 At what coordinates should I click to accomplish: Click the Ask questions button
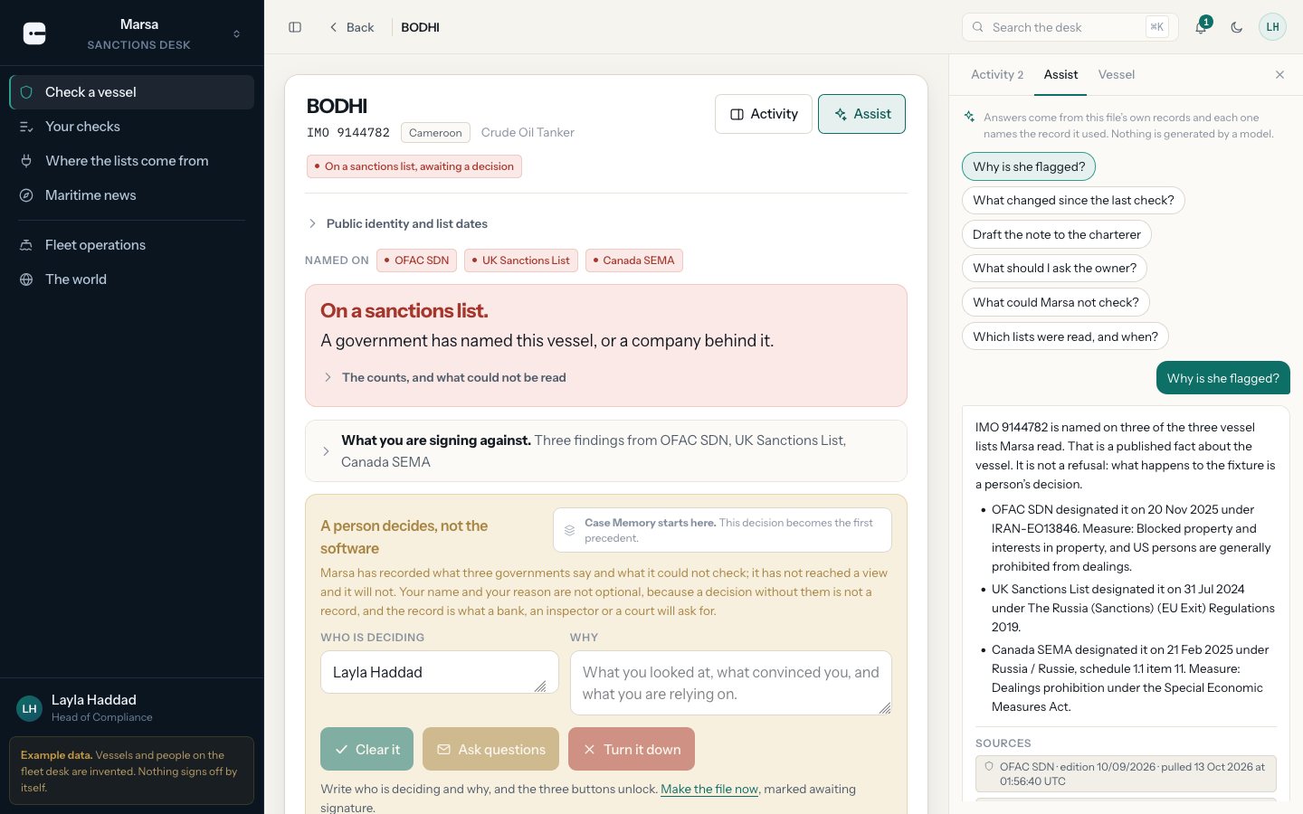[x=490, y=750]
